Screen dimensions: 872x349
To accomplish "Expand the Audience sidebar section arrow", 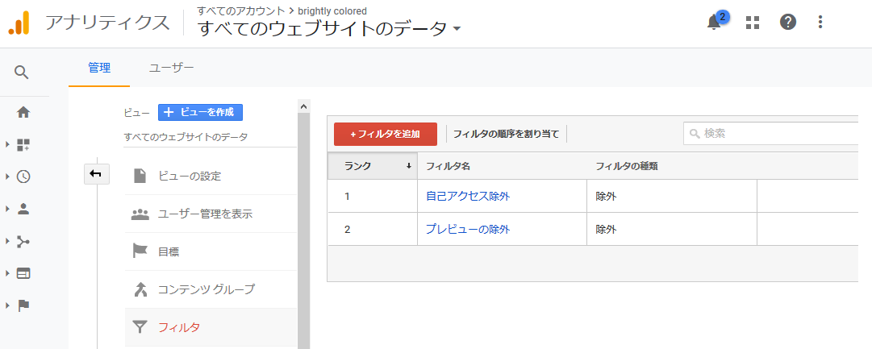I will click(8, 209).
